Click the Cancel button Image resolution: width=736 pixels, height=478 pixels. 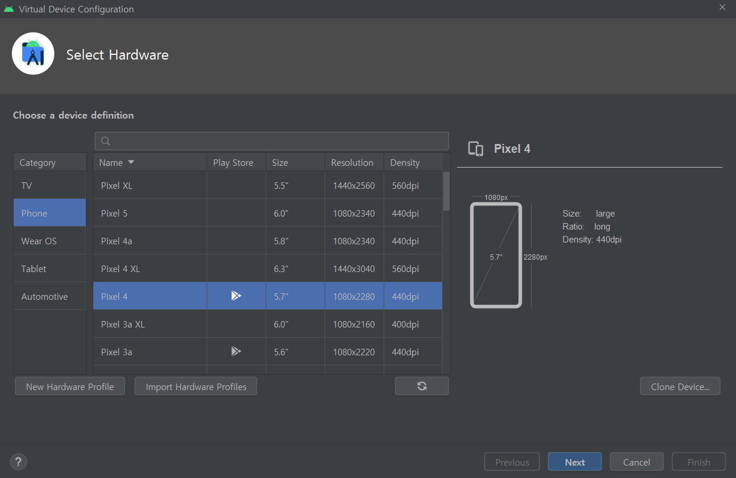coord(637,462)
